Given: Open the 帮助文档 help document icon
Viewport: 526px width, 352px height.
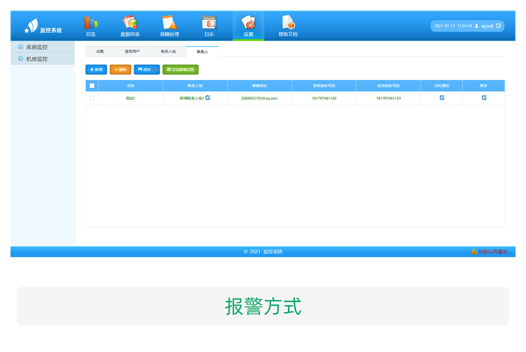Looking at the screenshot, I should (288, 23).
